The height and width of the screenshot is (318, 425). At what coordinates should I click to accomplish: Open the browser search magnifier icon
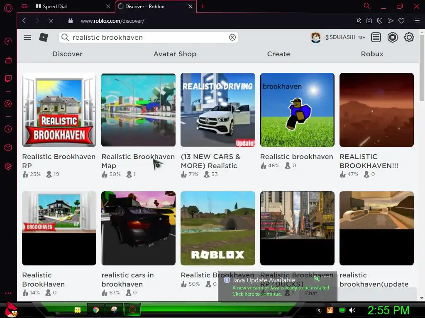point(367,6)
